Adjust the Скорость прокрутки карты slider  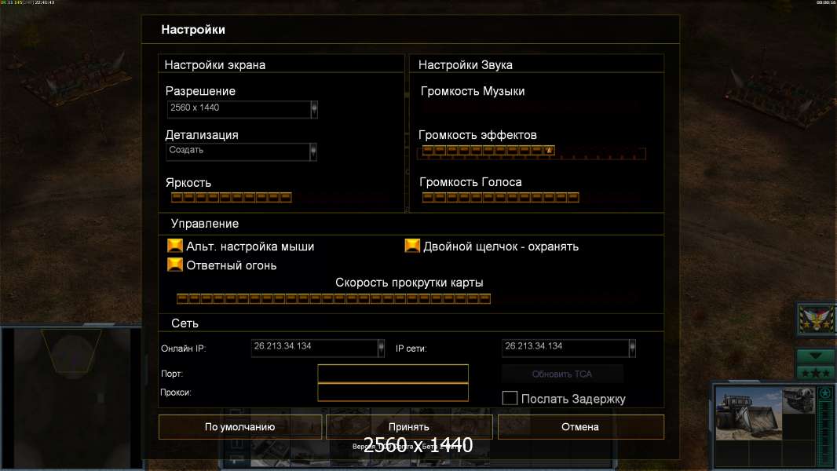(334, 298)
